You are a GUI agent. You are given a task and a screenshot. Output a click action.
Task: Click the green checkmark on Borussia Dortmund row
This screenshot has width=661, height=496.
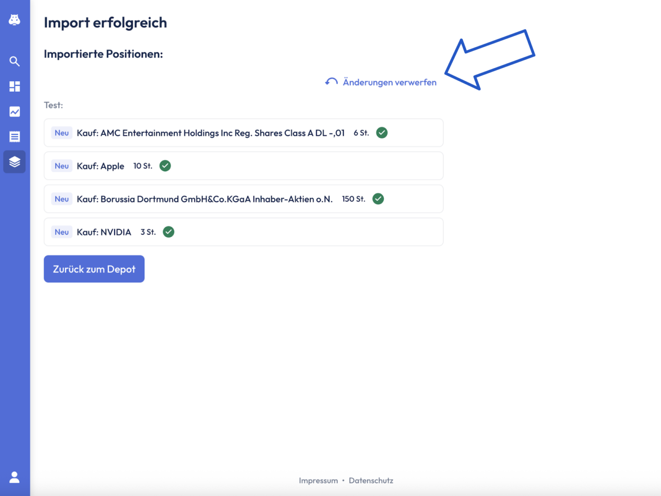(x=378, y=199)
